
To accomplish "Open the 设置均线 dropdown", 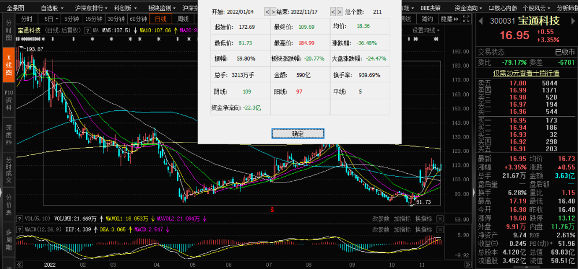I will pos(425,30).
